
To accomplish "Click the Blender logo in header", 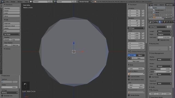I will click(x=95, y=2).
